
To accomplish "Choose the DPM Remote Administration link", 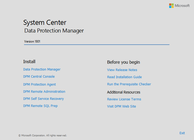I will pos(44,92).
